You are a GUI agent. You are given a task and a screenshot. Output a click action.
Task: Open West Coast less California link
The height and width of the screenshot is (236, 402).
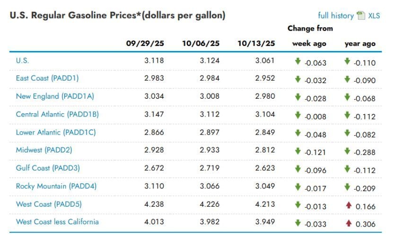point(57,222)
